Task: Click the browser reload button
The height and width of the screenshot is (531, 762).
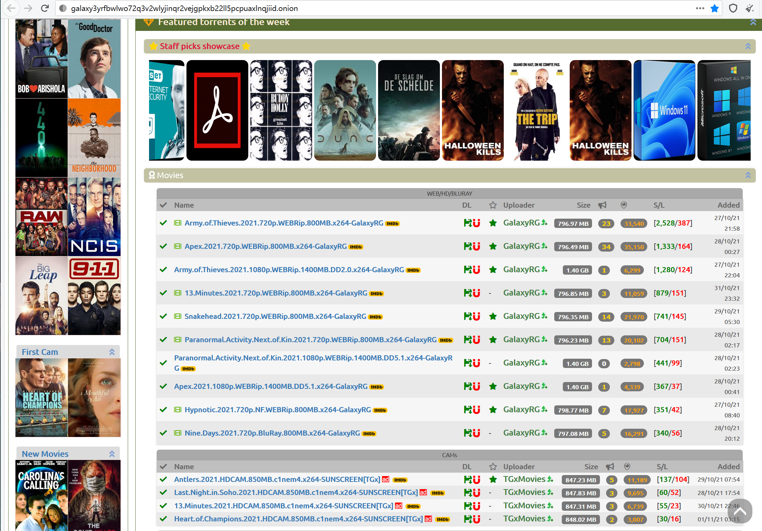Action: point(45,8)
